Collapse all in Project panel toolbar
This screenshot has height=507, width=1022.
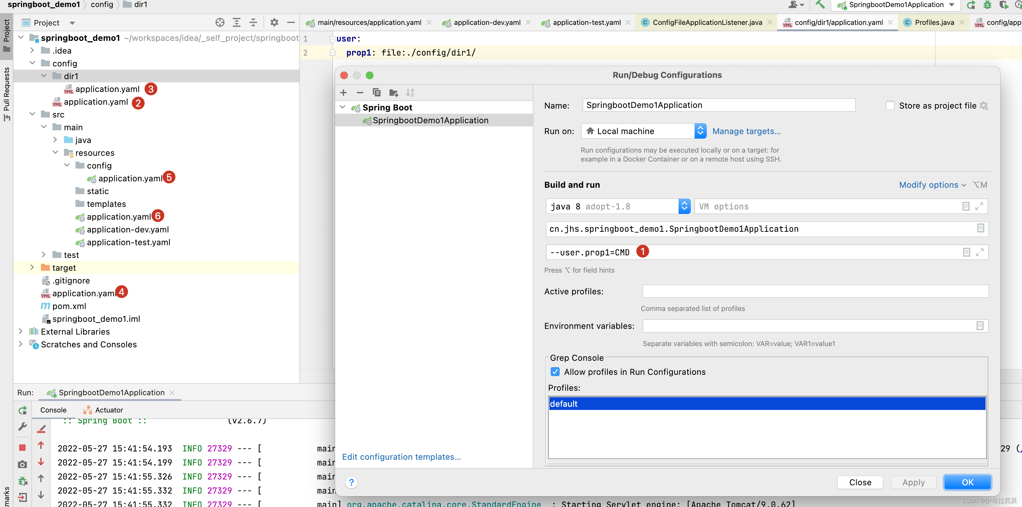[x=253, y=23]
